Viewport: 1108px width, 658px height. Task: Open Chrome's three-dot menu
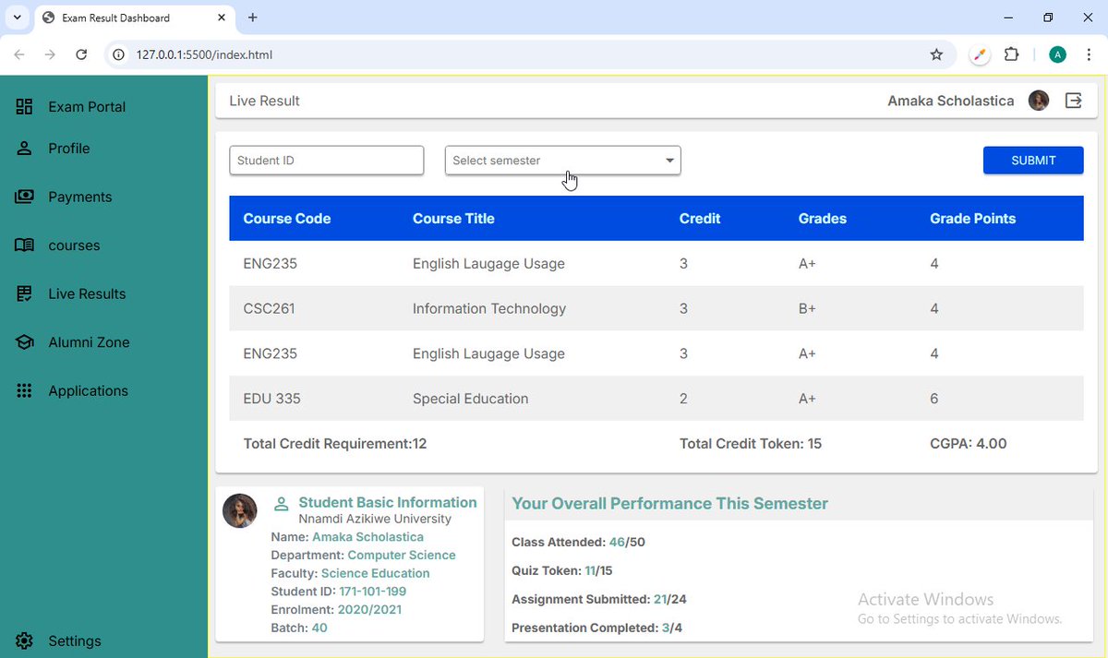pyautogui.click(x=1090, y=54)
